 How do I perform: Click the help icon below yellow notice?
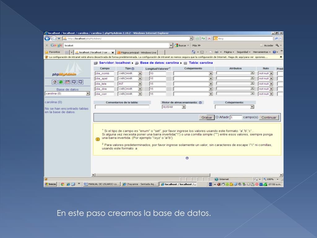(187, 158)
